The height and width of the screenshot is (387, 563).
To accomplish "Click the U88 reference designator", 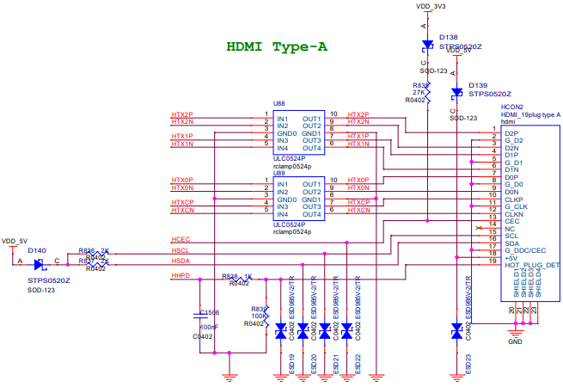I will click(279, 103).
